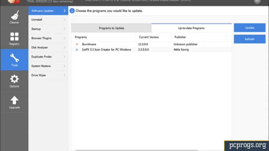Viewport: 269px width, 151px height.
Task: Click the horizontal scrollbar at list bottom
Action: (x=137, y=150)
